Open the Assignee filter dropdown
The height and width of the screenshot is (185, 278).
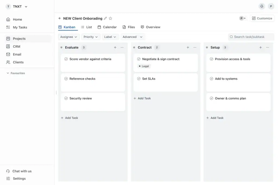point(69,37)
